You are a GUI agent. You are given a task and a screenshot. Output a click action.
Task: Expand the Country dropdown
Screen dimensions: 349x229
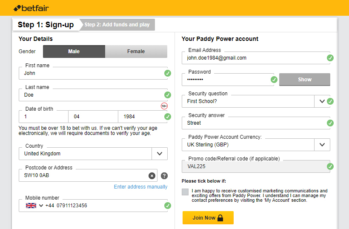[160, 154]
